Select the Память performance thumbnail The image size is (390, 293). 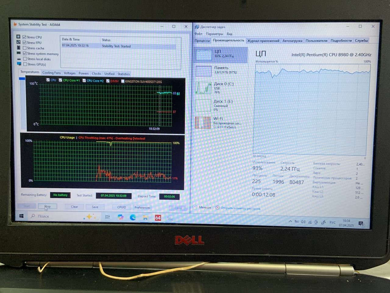[x=220, y=70]
